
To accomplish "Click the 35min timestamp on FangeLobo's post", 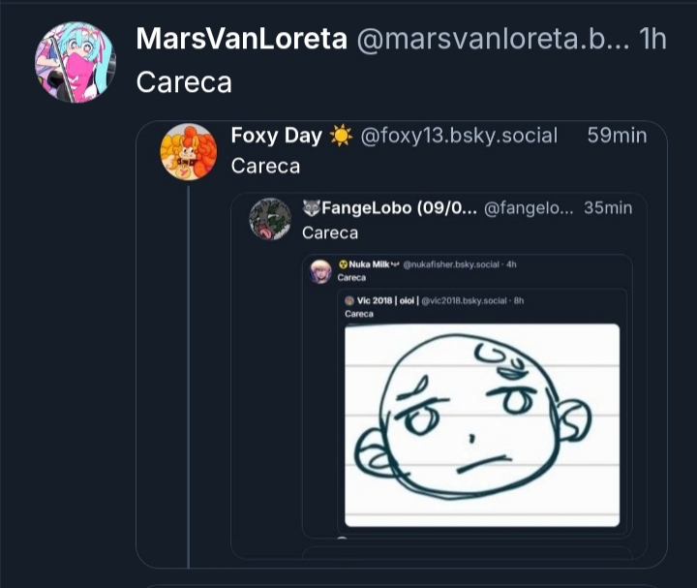I will pyautogui.click(x=608, y=207).
